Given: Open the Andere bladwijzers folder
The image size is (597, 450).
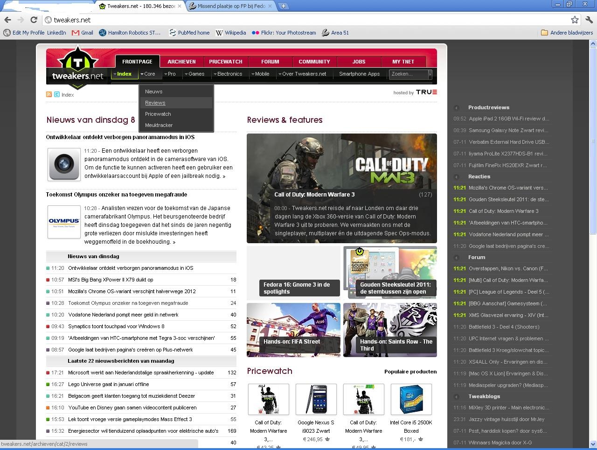Looking at the screenshot, I should point(567,33).
